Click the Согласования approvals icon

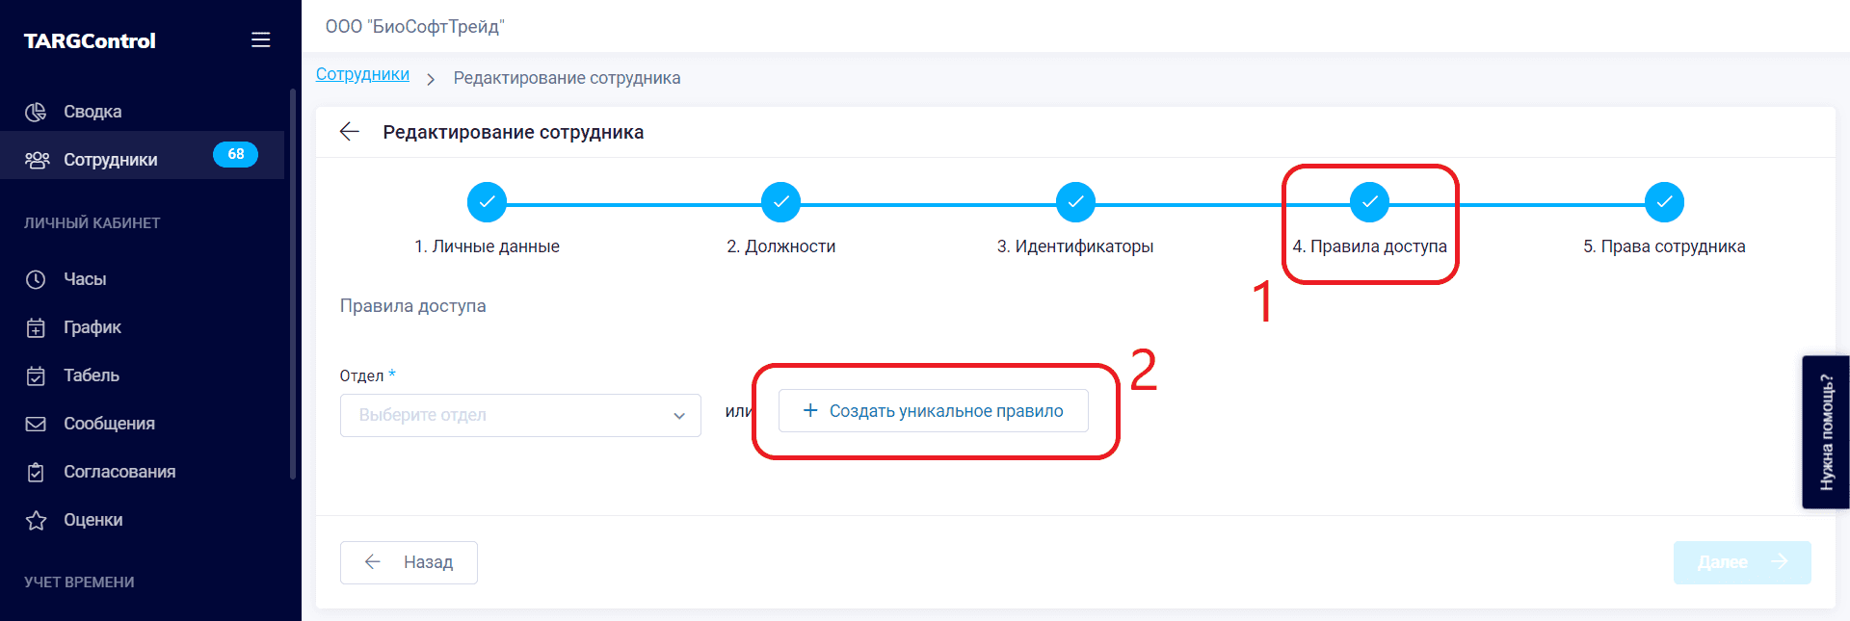pyautogui.click(x=36, y=472)
